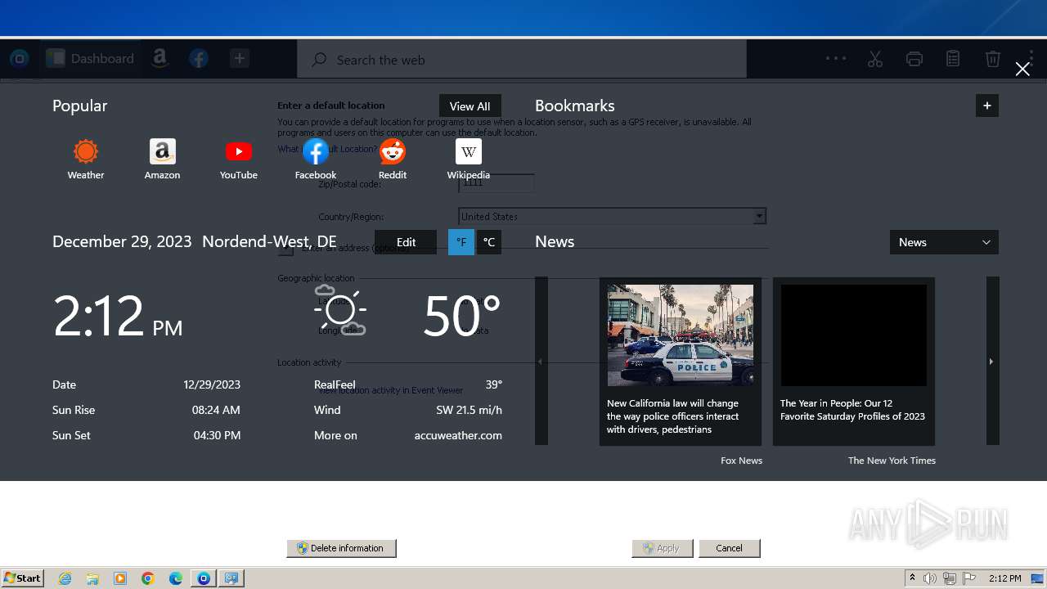Click the browser home circle icon

coord(20,58)
